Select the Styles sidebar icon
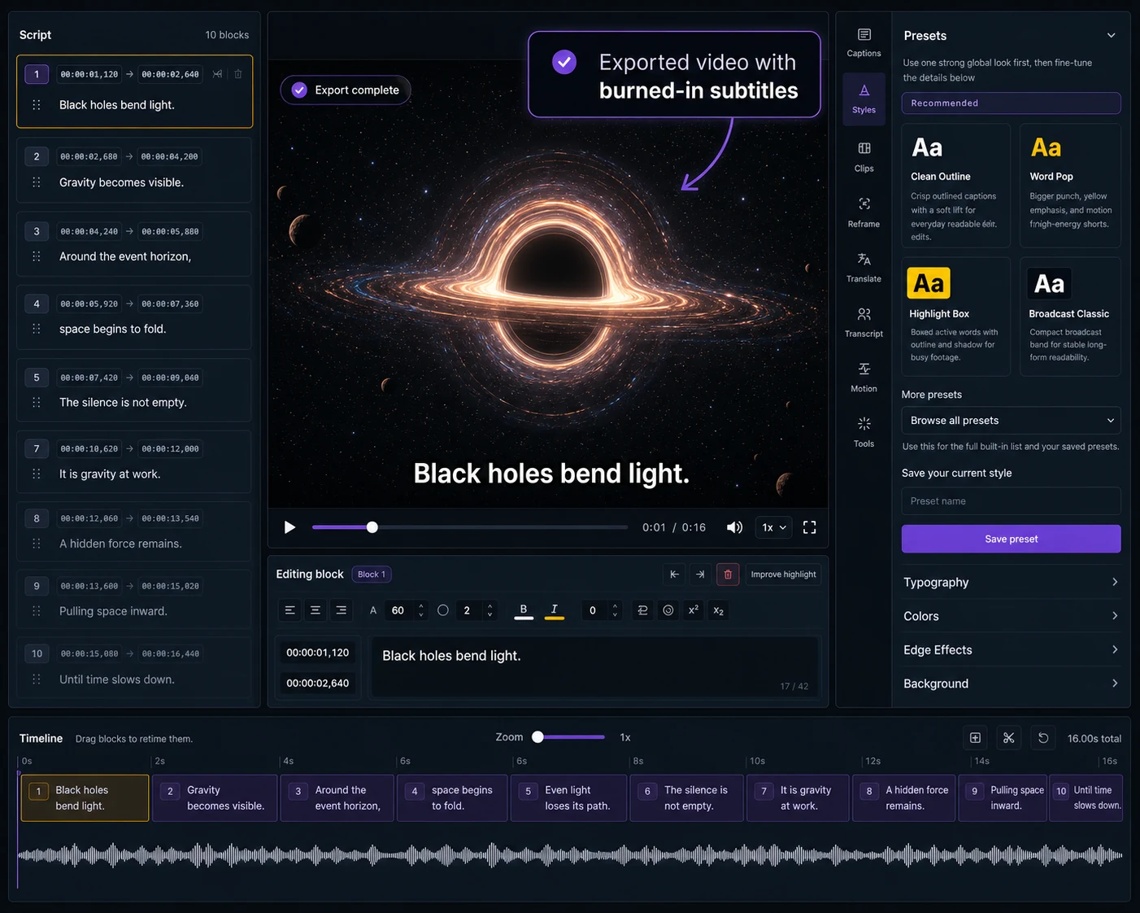Viewport: 1140px width, 913px height. click(x=864, y=98)
